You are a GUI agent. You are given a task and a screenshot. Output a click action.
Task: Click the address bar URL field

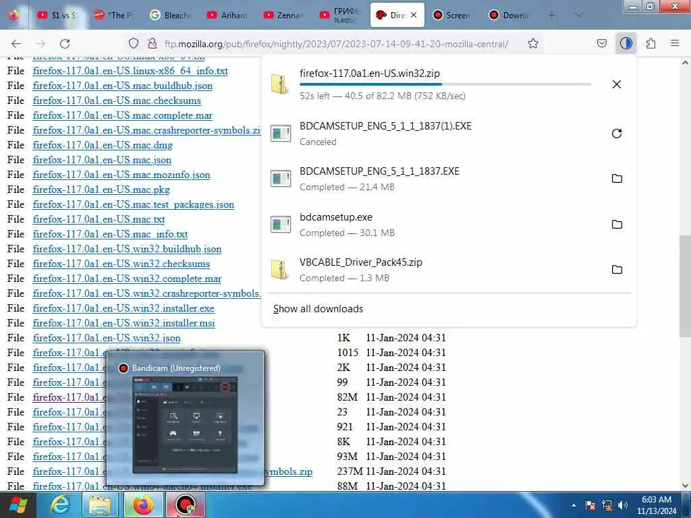(x=336, y=44)
